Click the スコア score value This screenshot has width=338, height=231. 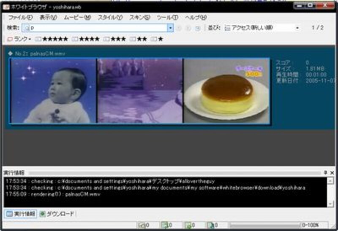[307, 62]
